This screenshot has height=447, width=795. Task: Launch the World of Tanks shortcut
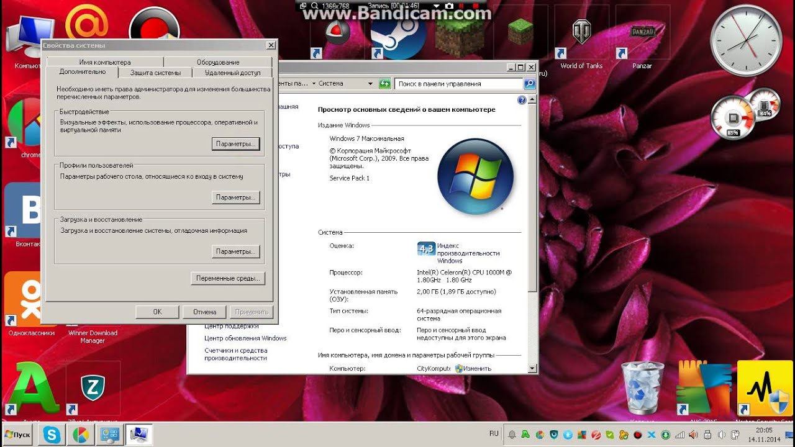tap(581, 38)
